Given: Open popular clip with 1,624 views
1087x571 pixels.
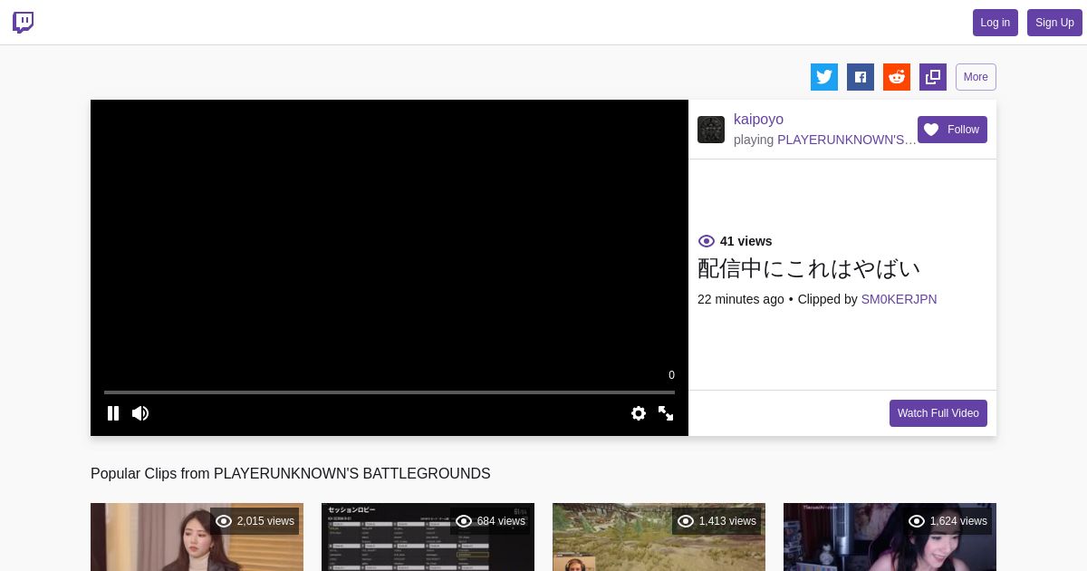Looking at the screenshot, I should click(x=890, y=537).
